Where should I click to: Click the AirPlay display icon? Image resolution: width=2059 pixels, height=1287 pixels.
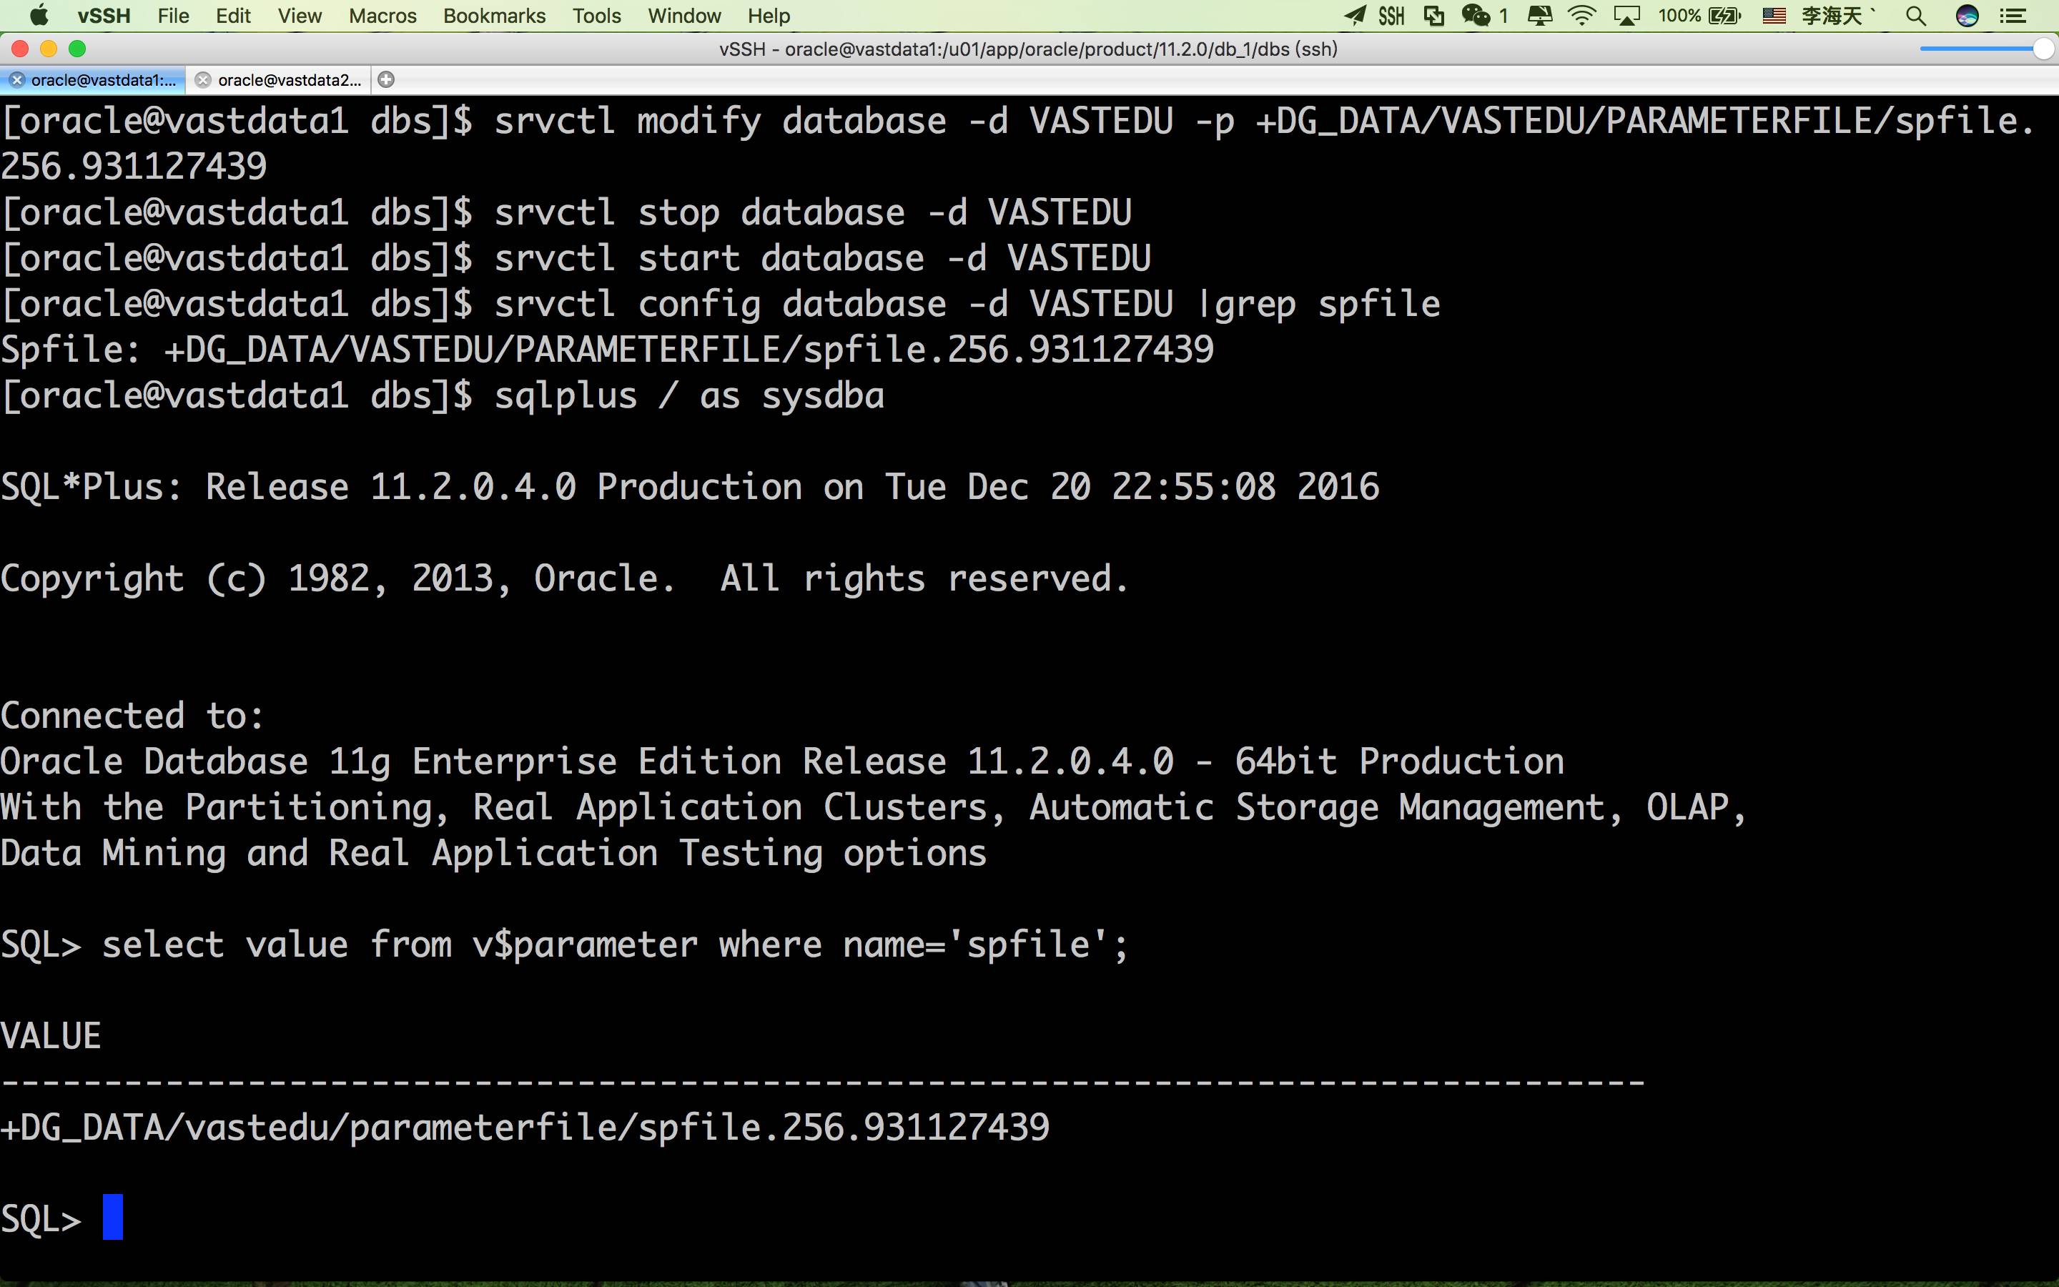pyautogui.click(x=1626, y=15)
